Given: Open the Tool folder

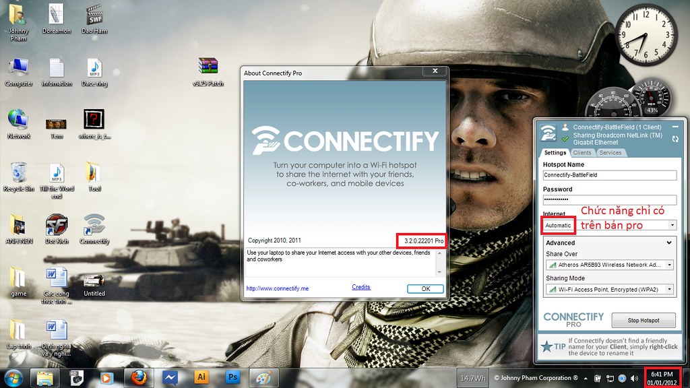Looking at the screenshot, I should 94,177.
